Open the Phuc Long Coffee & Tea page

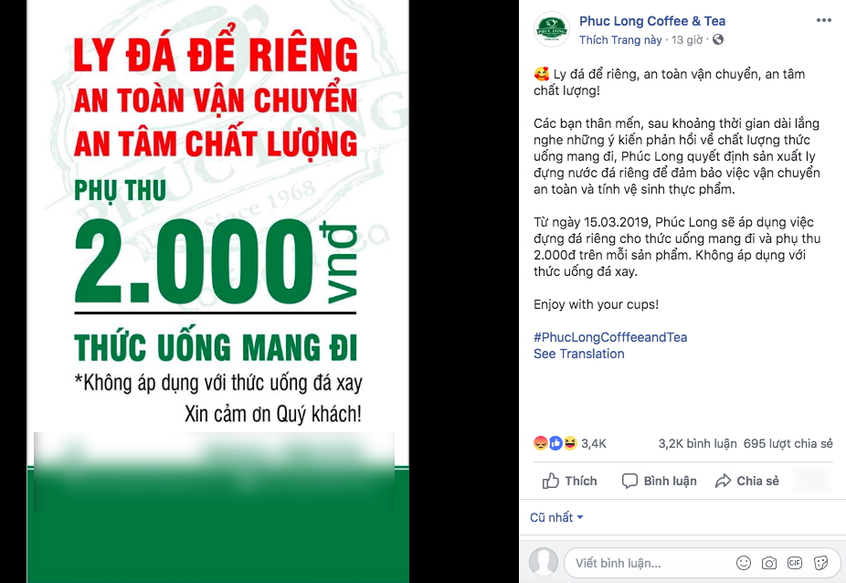point(652,21)
